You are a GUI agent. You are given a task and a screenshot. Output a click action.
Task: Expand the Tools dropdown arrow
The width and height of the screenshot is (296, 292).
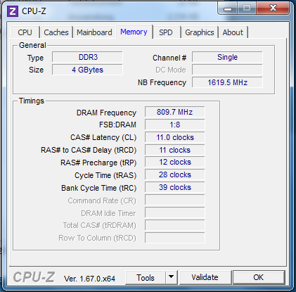(x=172, y=278)
